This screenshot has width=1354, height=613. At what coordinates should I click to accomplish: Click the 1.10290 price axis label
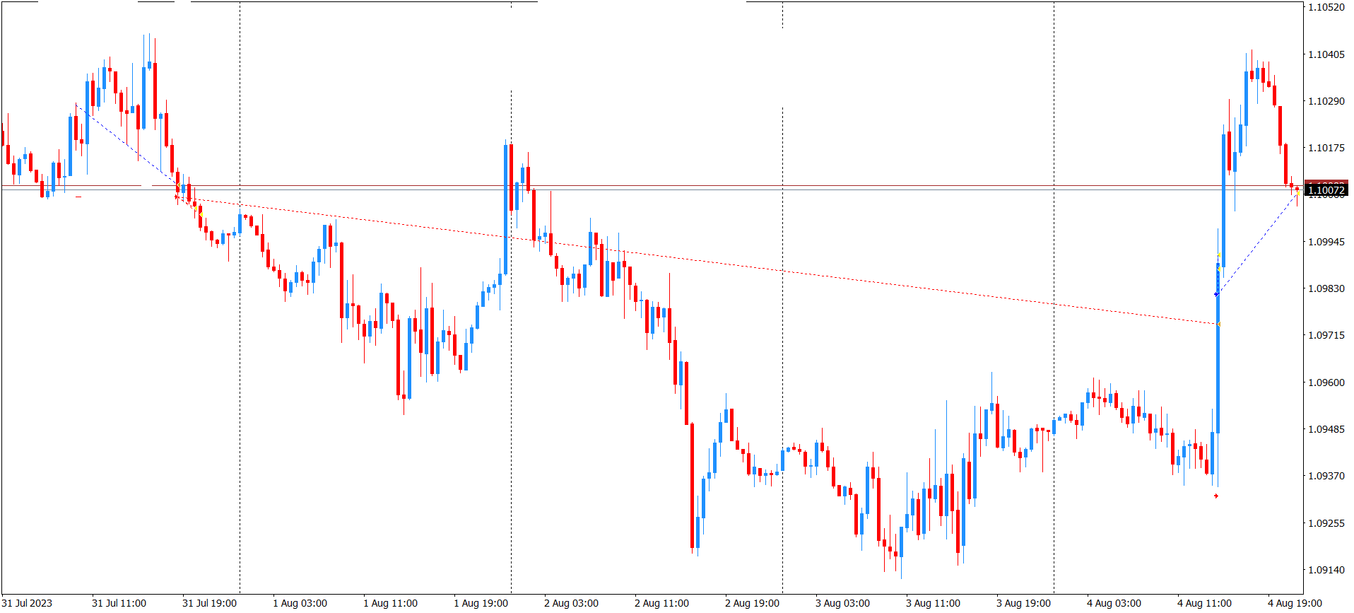(1326, 101)
